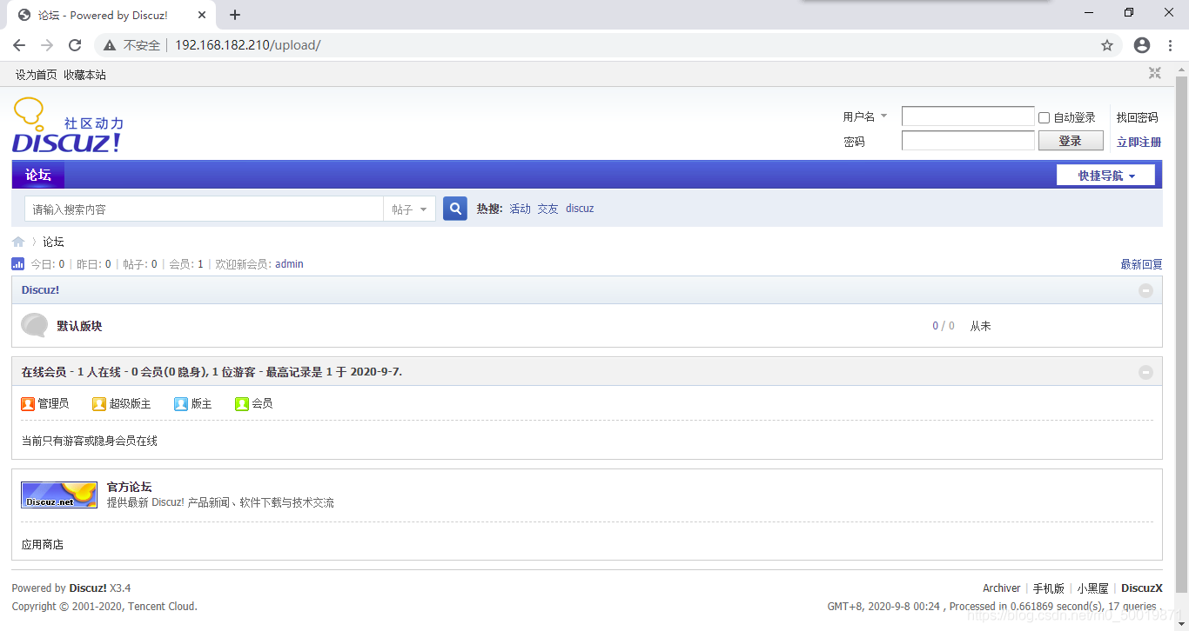Click the 立即注册 link
Image resolution: width=1189 pixels, height=631 pixels.
coord(1139,142)
